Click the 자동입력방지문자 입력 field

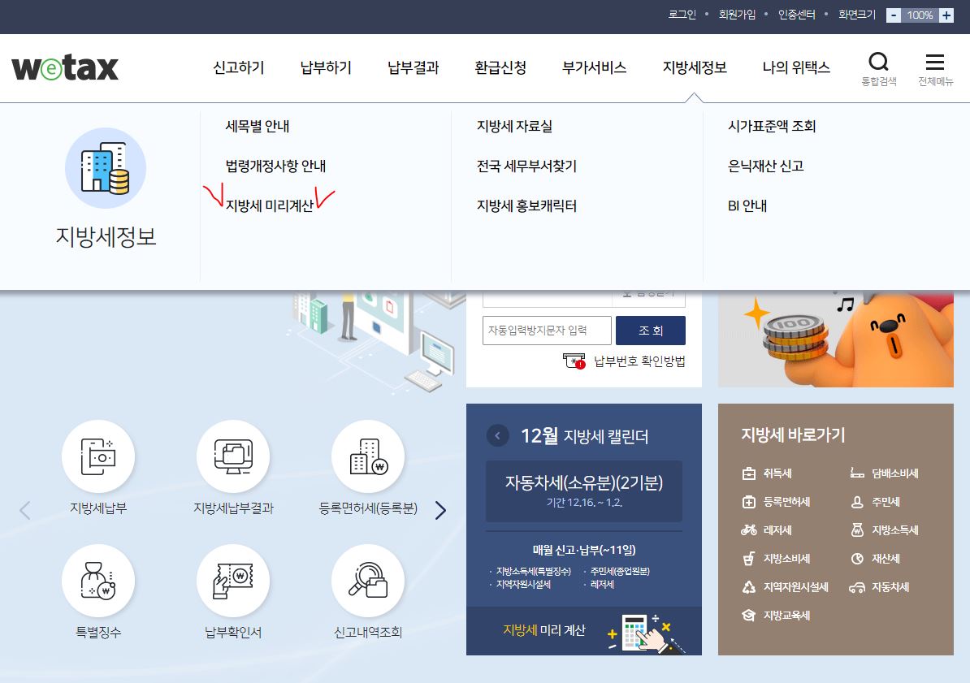[547, 330]
